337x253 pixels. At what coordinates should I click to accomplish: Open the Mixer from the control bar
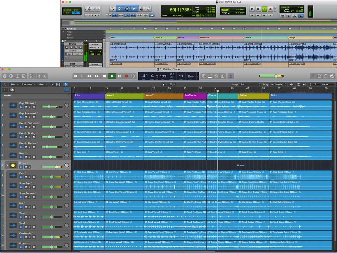click(38, 76)
